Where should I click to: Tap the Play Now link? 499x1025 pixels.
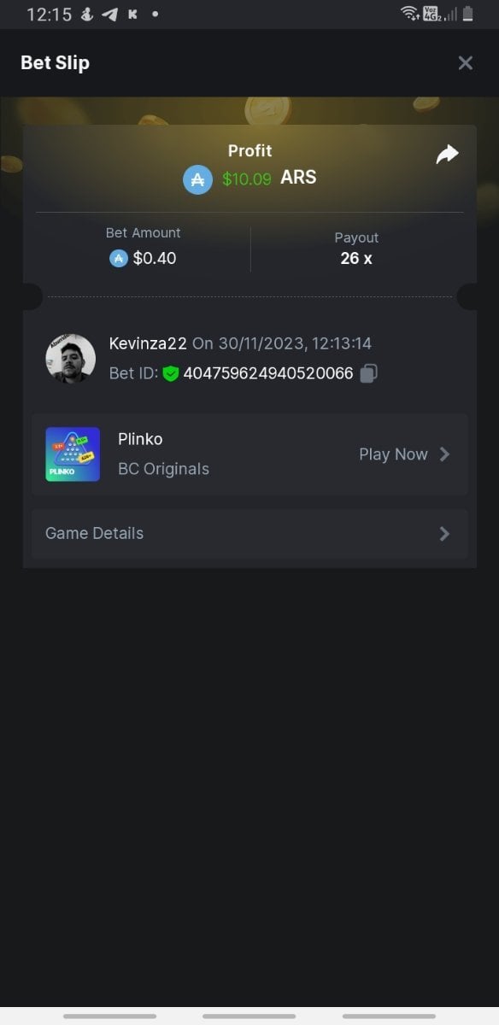pos(393,454)
